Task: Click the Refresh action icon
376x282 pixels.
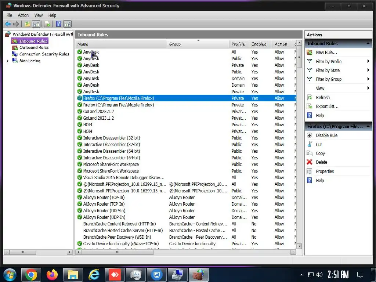Action: 310,97
